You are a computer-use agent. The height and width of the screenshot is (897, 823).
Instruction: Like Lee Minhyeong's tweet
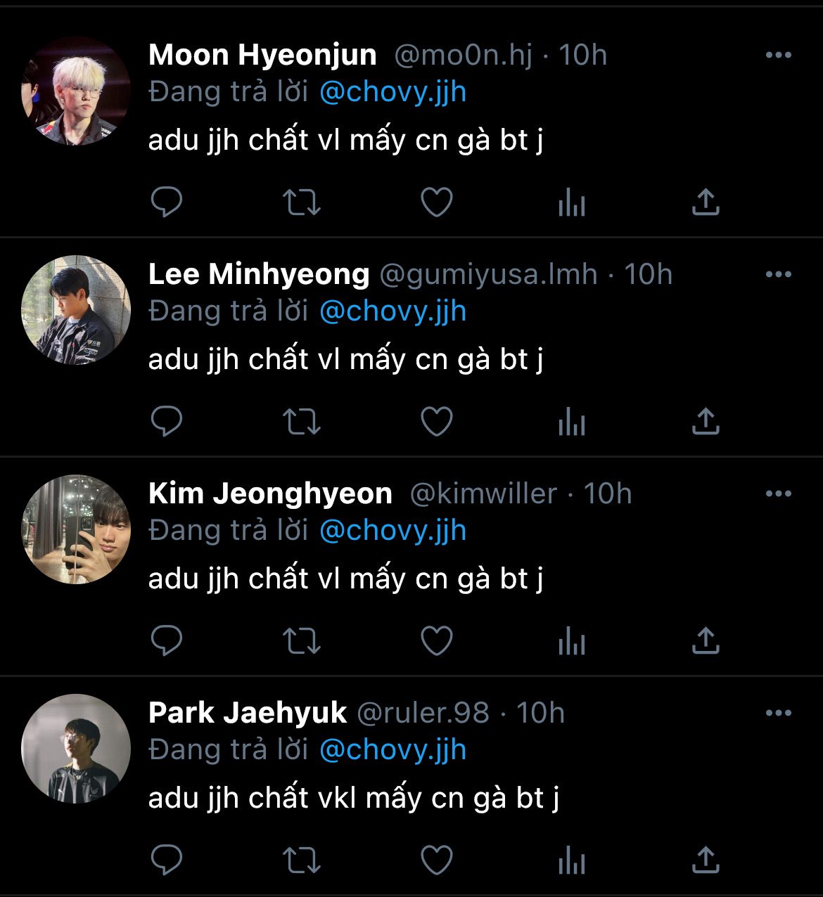436,422
